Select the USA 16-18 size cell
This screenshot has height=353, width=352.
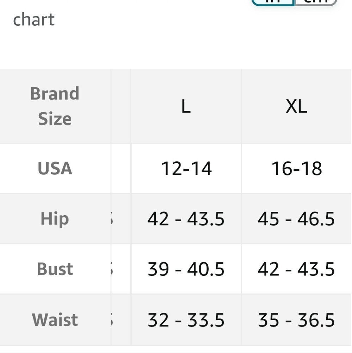(x=296, y=168)
